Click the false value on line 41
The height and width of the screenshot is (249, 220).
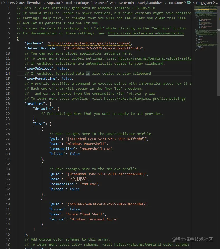[75, 209]
